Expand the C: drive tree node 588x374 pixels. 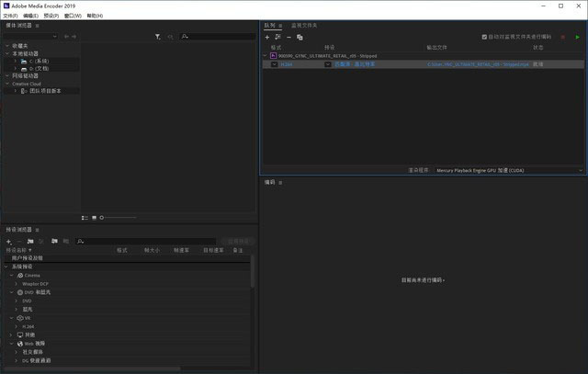[x=16, y=61]
